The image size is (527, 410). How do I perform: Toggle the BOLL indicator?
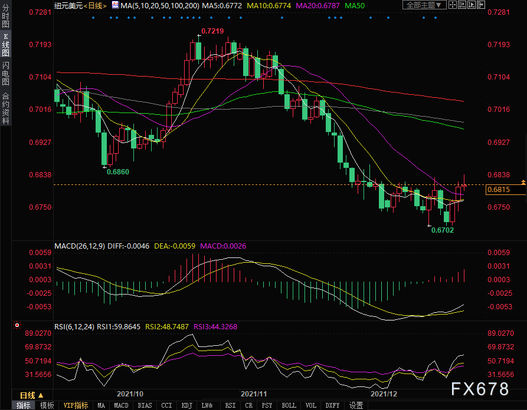point(289,405)
